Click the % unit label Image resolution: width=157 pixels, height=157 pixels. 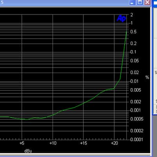pos(147,77)
